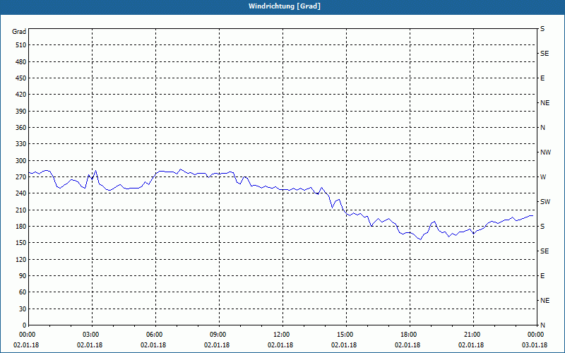Image resolution: width=565 pixels, height=353 pixels.
Task: Pick the 300 y-axis value
Action: [x=21, y=160]
